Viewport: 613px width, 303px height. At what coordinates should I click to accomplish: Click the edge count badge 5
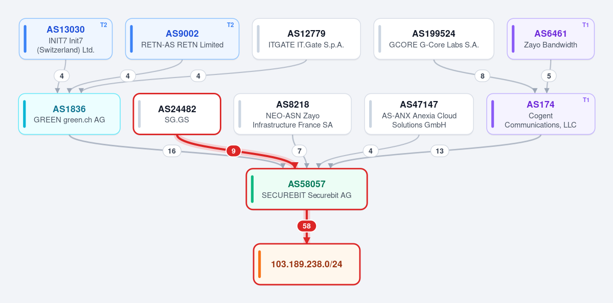pyautogui.click(x=549, y=76)
